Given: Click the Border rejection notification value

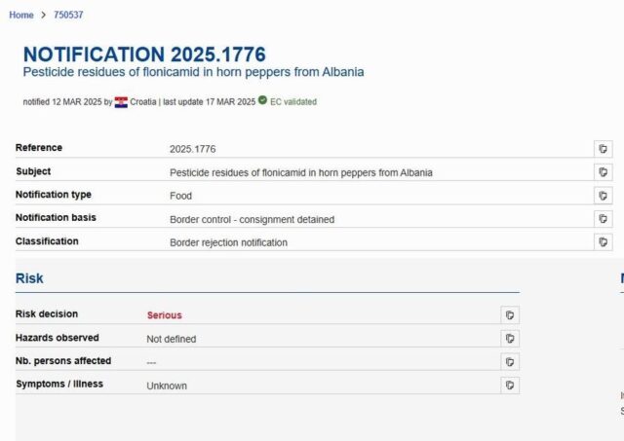Looking at the screenshot, I should pyautogui.click(x=228, y=242).
